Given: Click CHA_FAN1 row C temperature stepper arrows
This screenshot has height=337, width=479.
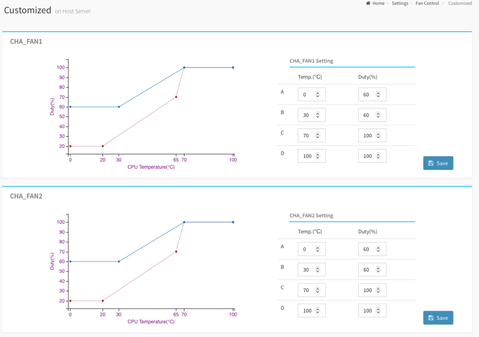Looking at the screenshot, I should point(318,136).
